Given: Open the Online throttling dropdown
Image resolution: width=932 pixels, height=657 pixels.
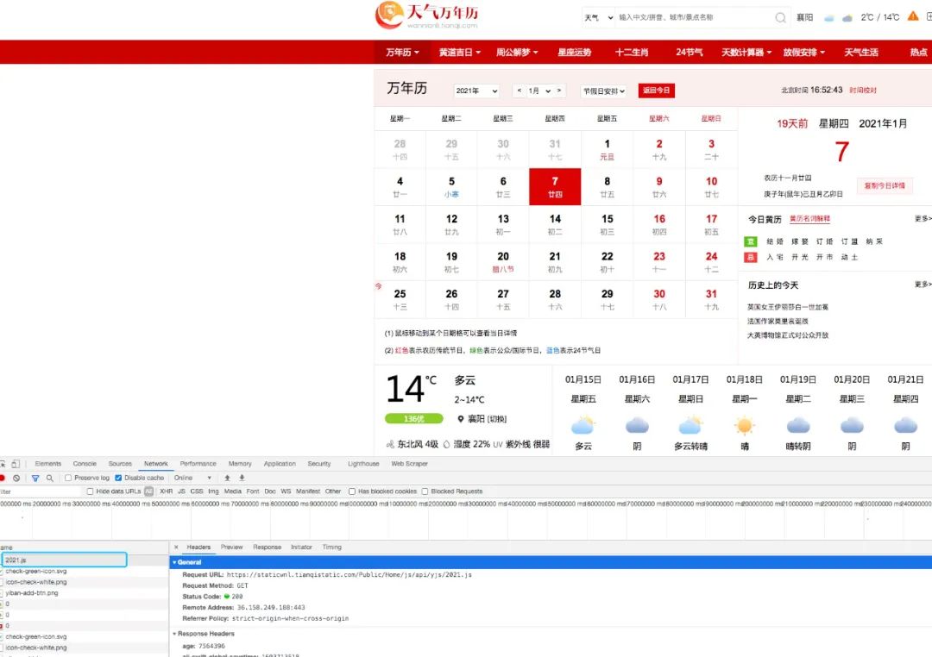Looking at the screenshot, I should (192, 478).
